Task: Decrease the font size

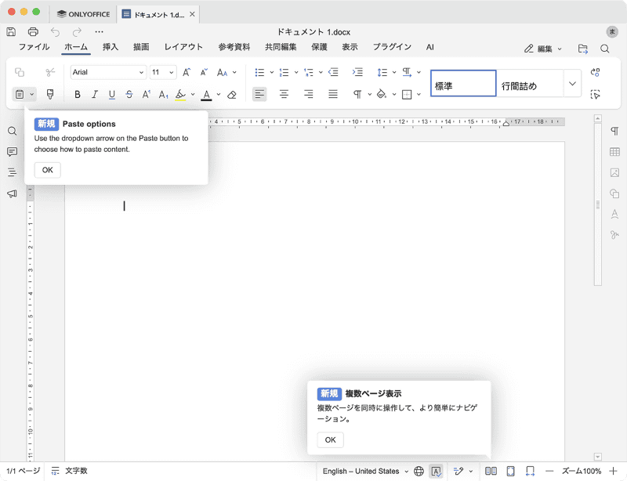Action: coord(204,72)
